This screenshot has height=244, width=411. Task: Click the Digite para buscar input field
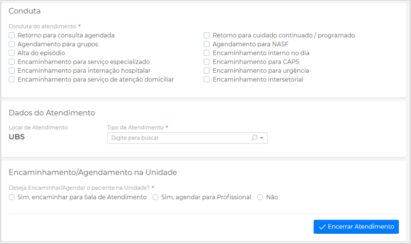(x=177, y=138)
